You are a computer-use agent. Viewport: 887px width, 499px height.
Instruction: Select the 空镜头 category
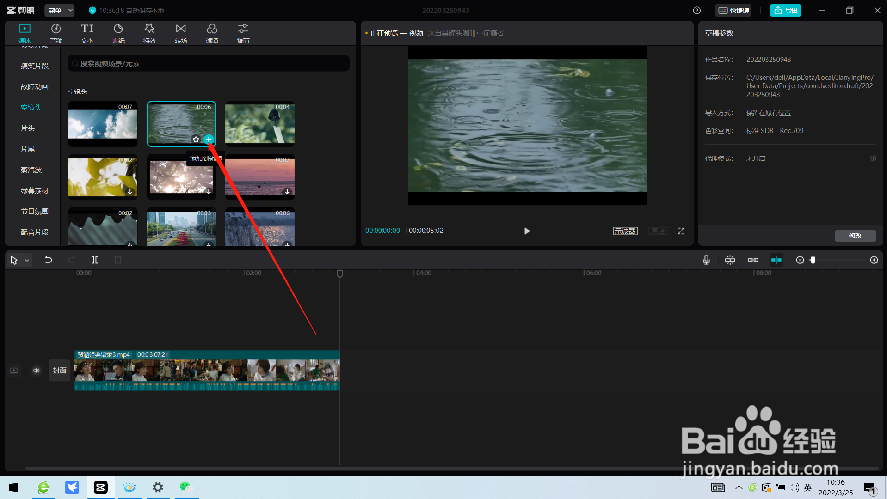(31, 107)
